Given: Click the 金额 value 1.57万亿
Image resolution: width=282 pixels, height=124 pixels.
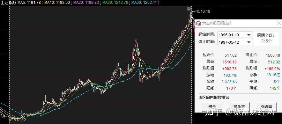Looking at the screenshot, I should (x=229, y=81).
